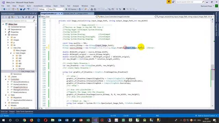Switch to the ImageController.cs editor tab
Image resolution: width=219 pixels, height=123 pixels.
[x=49, y=14]
